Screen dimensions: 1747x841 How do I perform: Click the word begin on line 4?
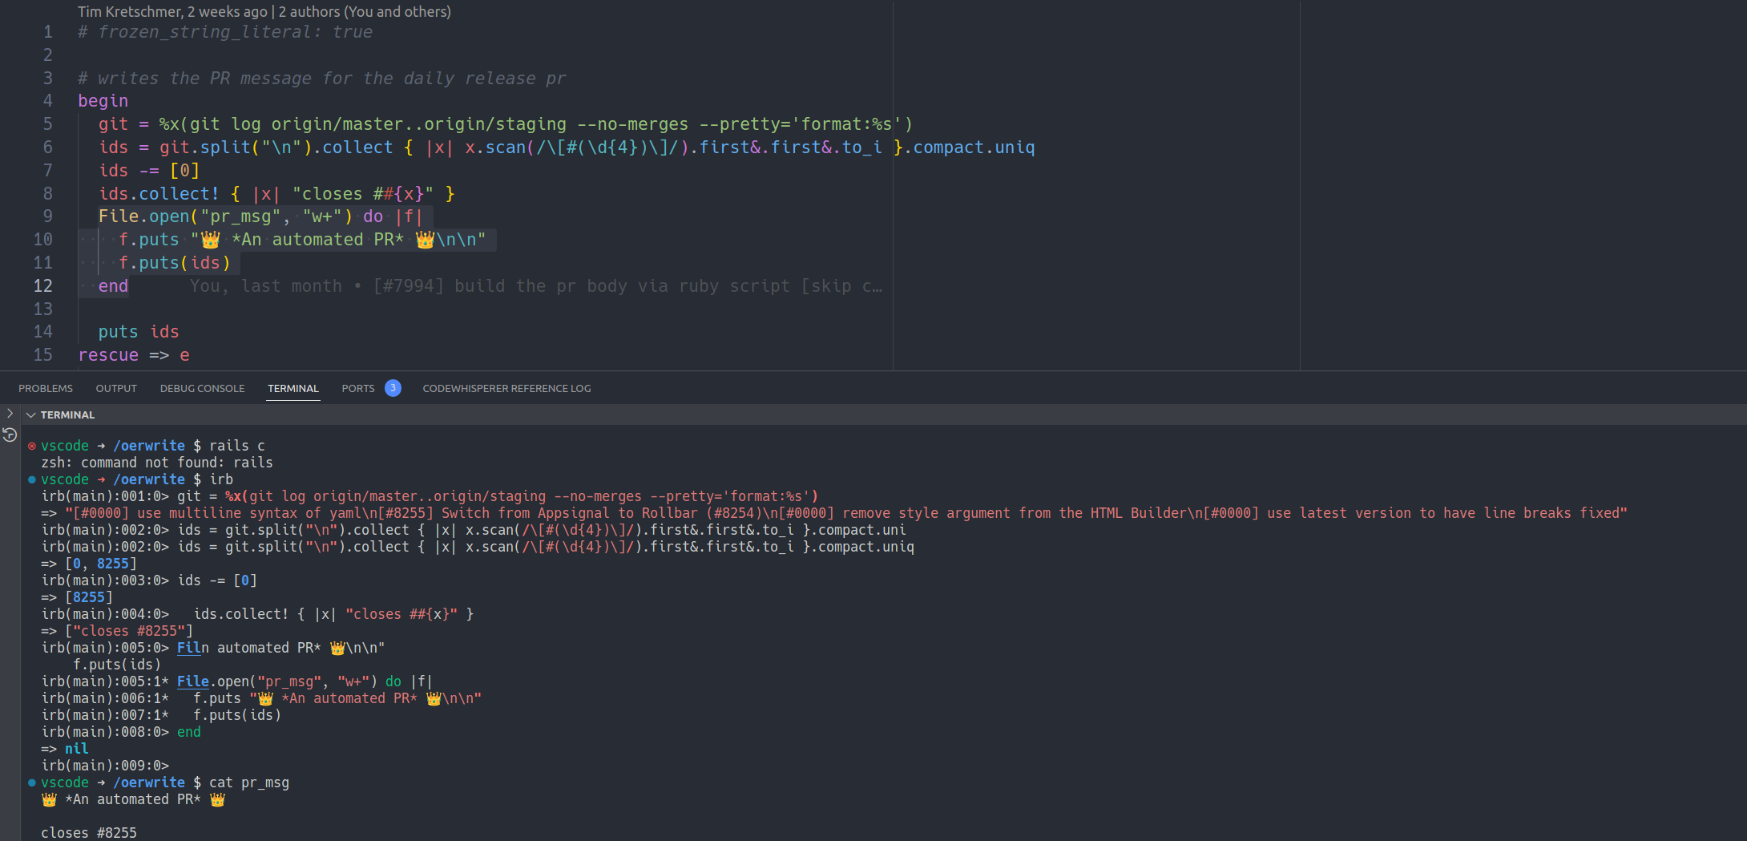[x=103, y=101]
